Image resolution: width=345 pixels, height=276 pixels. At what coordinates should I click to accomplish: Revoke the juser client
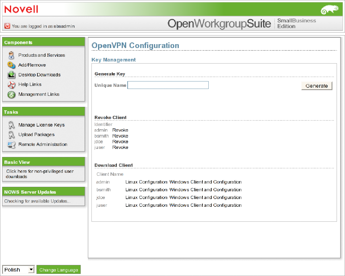(120, 147)
